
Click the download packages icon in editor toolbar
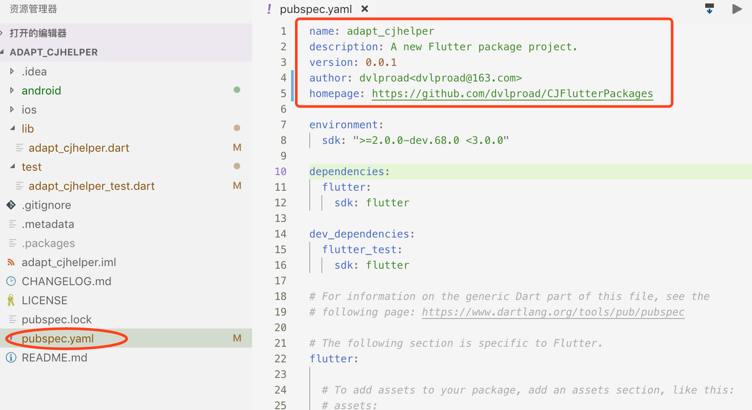(x=710, y=9)
